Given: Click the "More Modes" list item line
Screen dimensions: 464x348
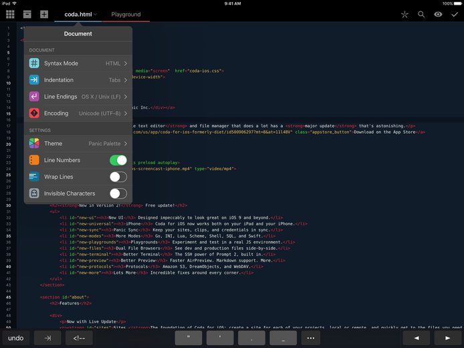Looking at the screenshot, I should coord(167,236).
